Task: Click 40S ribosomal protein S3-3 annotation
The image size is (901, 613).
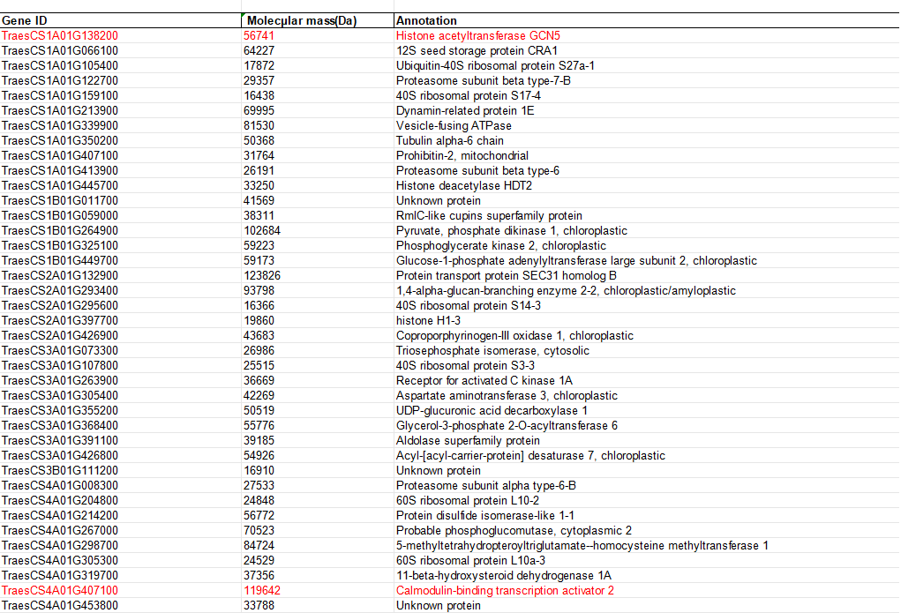Action: [465, 365]
